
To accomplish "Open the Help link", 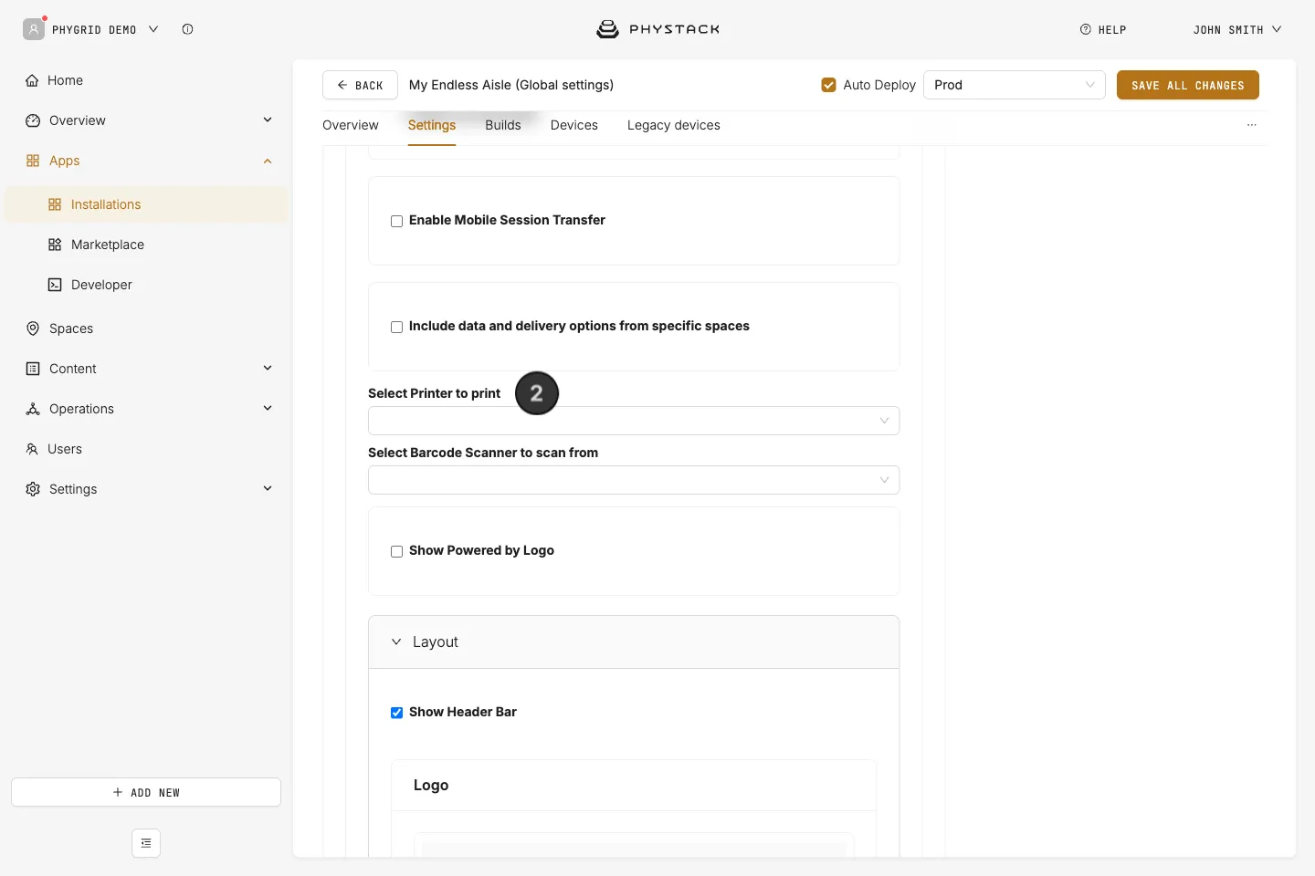I will pos(1103,30).
